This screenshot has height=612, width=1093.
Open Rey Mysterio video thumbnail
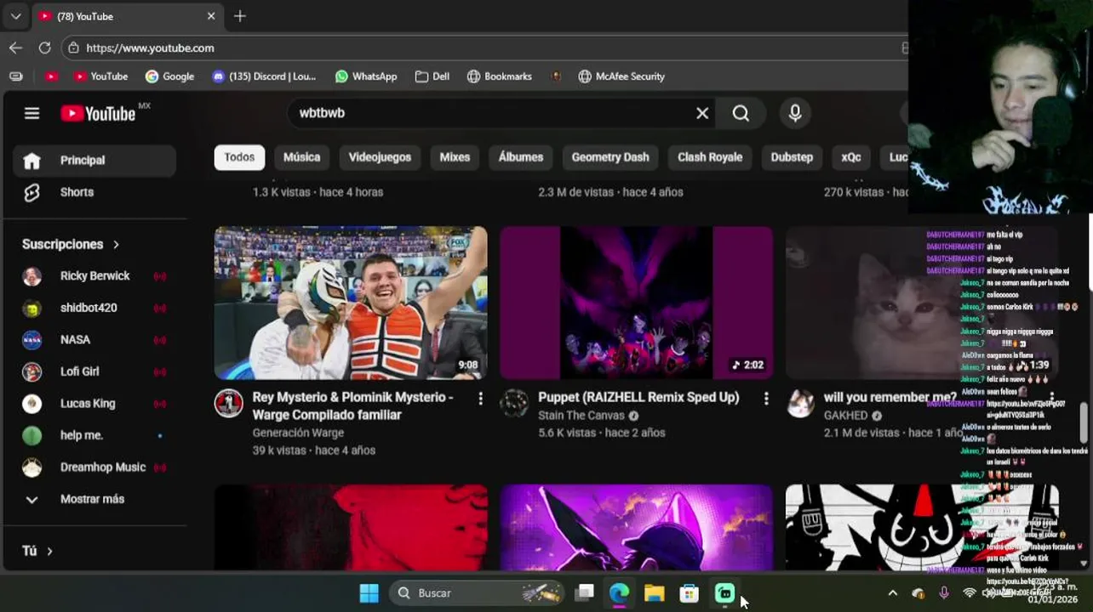pos(351,303)
